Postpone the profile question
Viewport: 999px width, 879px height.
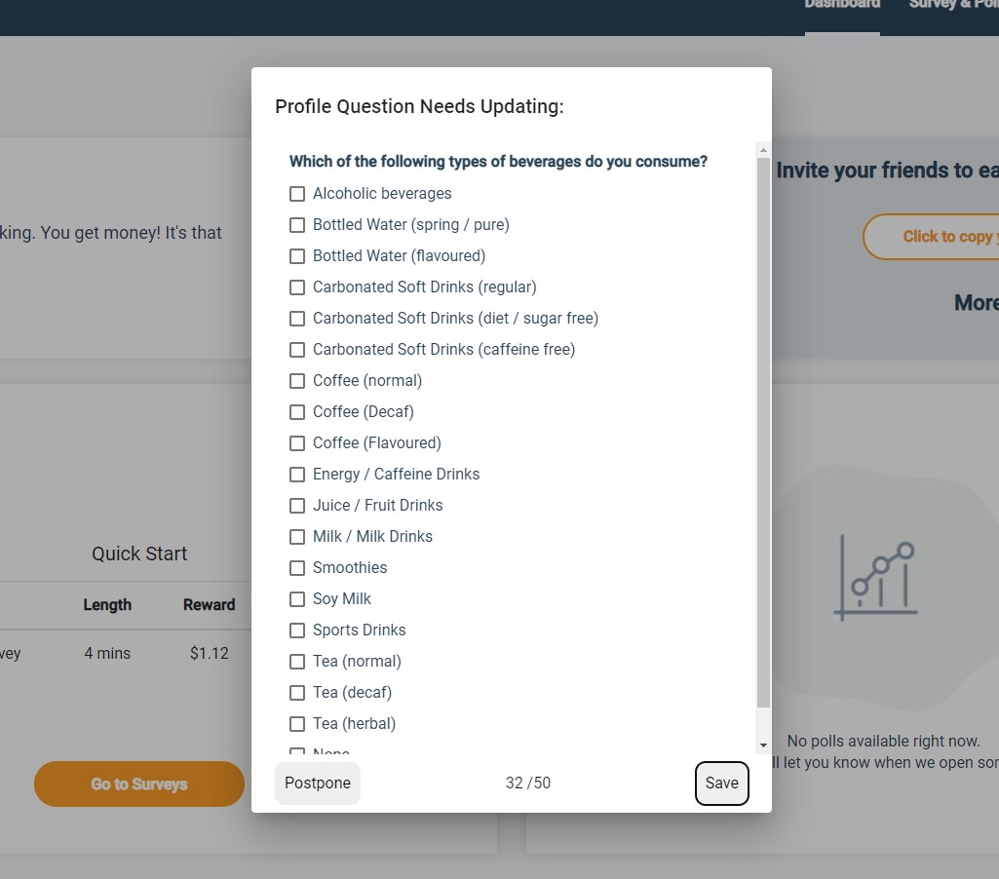coord(318,783)
